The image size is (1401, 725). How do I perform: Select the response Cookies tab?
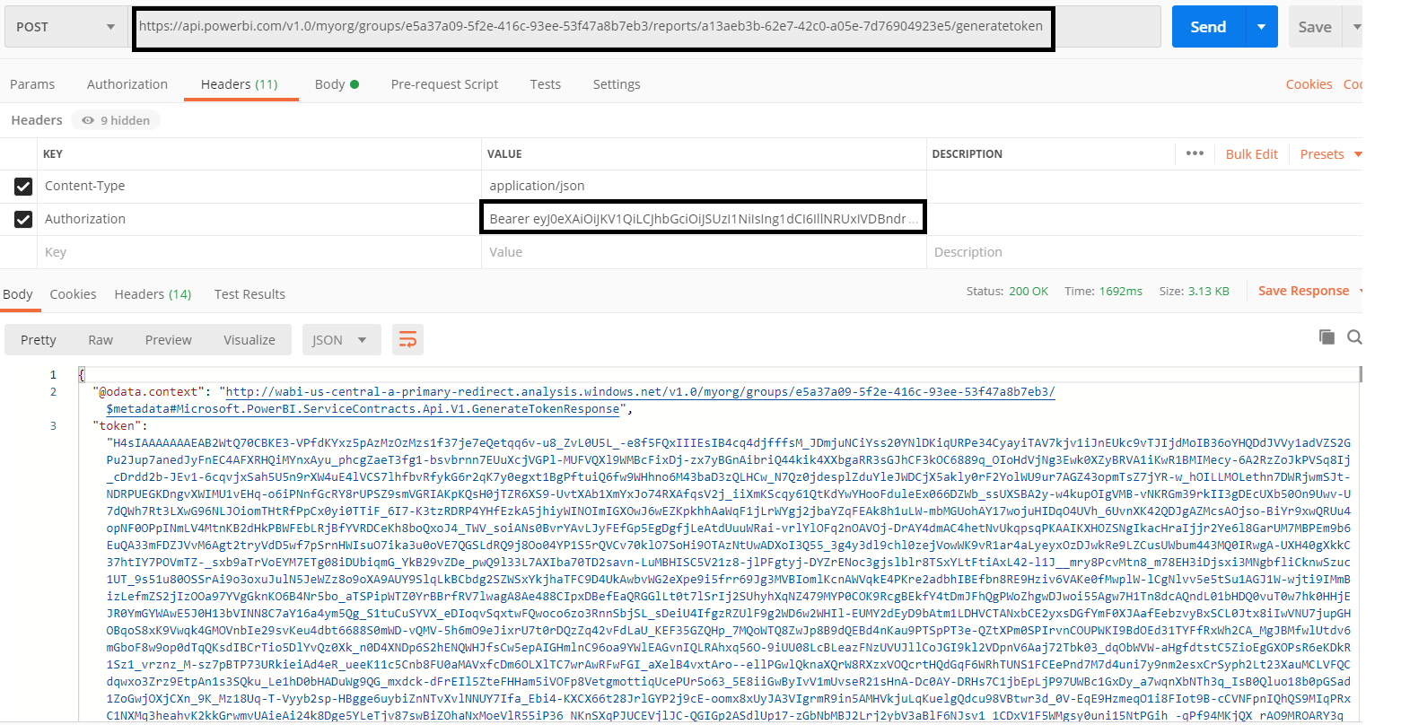73,294
